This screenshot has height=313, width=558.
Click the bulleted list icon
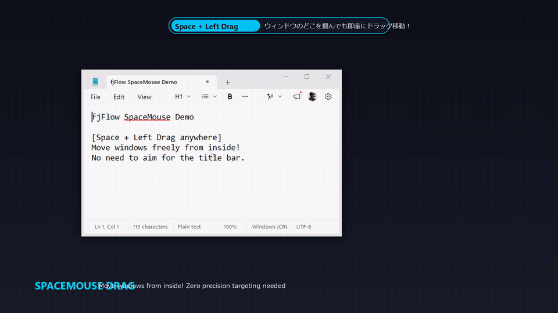click(x=205, y=97)
